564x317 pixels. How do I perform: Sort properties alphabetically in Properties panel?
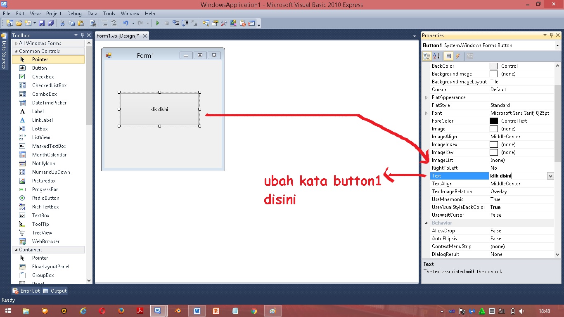436,56
